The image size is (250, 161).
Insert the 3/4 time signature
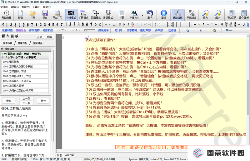coord(231,25)
